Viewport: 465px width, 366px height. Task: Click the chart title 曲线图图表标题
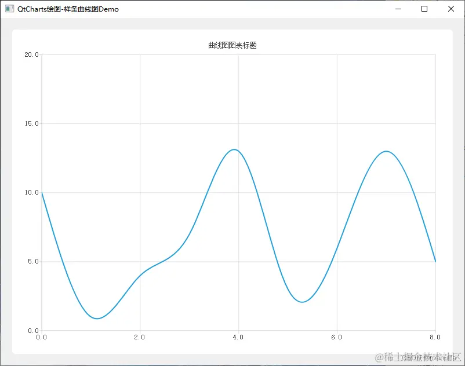232,45
